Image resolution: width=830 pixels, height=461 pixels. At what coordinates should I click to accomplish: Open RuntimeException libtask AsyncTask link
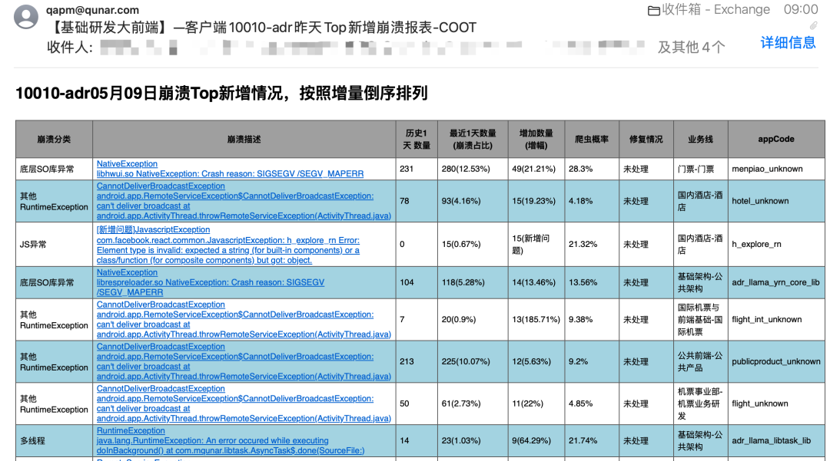click(231, 441)
